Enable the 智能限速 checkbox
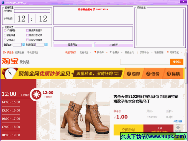The height and width of the screenshot is (141, 188). 5,35
